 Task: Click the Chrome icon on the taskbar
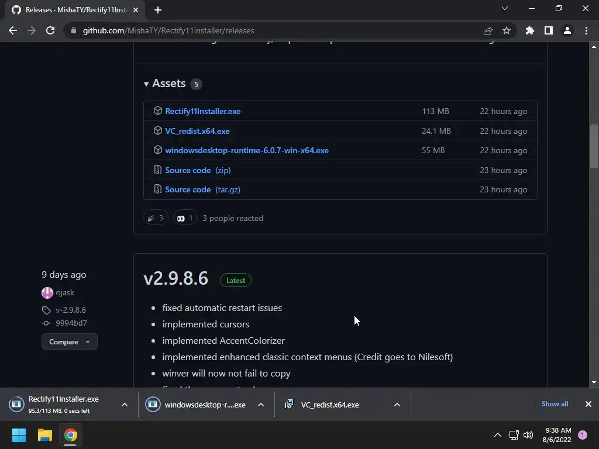(70, 435)
